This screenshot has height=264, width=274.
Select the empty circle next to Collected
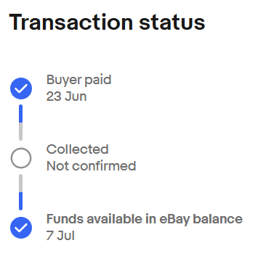coord(21,158)
